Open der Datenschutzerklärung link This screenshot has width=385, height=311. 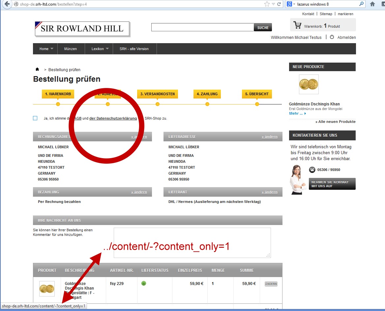(113, 118)
